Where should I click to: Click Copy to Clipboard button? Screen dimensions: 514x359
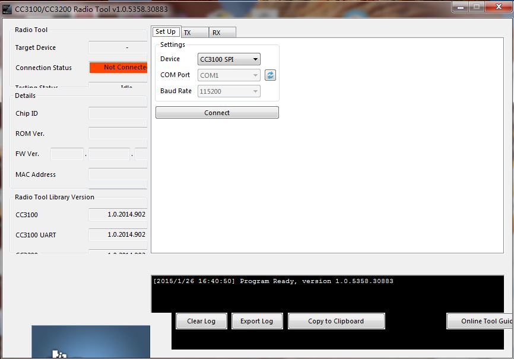point(337,321)
